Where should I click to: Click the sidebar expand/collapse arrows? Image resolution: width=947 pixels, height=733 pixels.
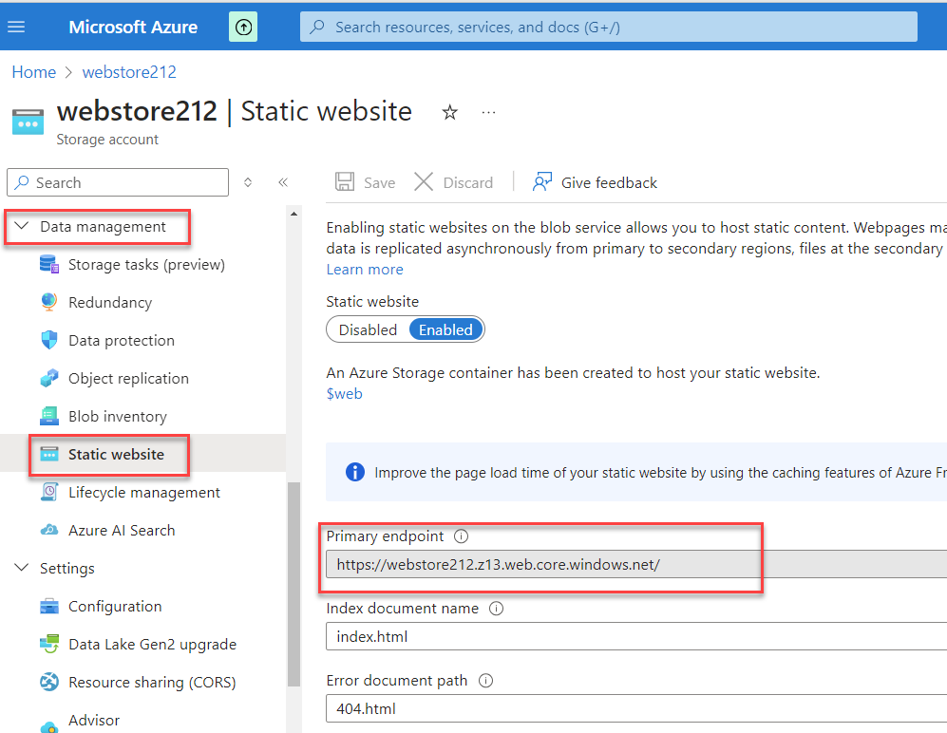pyautogui.click(x=248, y=182)
